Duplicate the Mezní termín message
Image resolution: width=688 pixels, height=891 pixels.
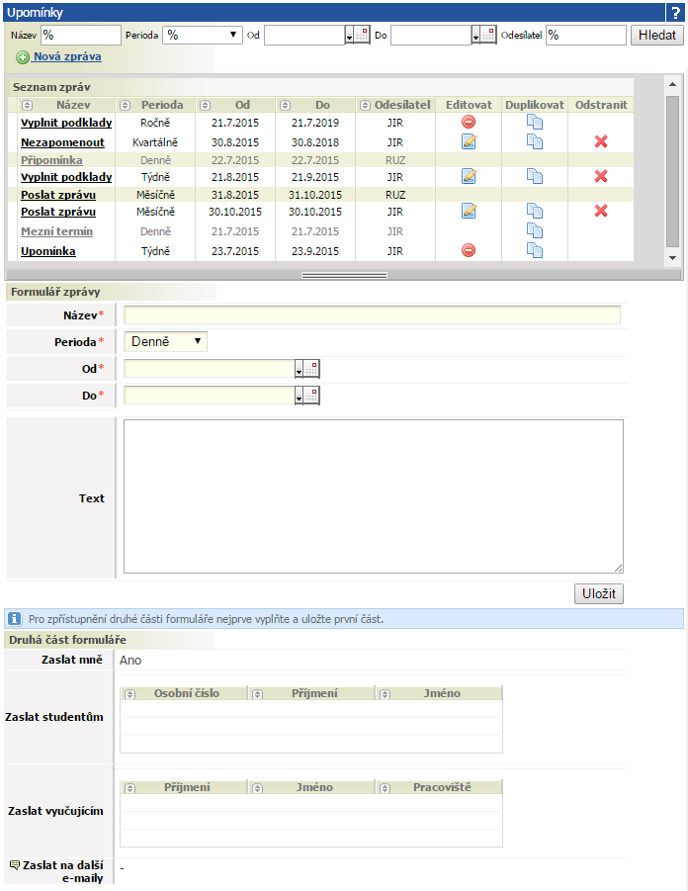(x=535, y=230)
